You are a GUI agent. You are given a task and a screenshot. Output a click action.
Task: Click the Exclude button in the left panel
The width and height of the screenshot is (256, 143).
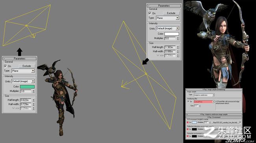[x=27, y=66]
